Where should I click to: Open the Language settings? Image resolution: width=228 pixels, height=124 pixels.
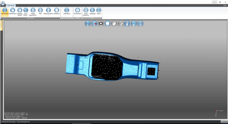(x=93, y=11)
